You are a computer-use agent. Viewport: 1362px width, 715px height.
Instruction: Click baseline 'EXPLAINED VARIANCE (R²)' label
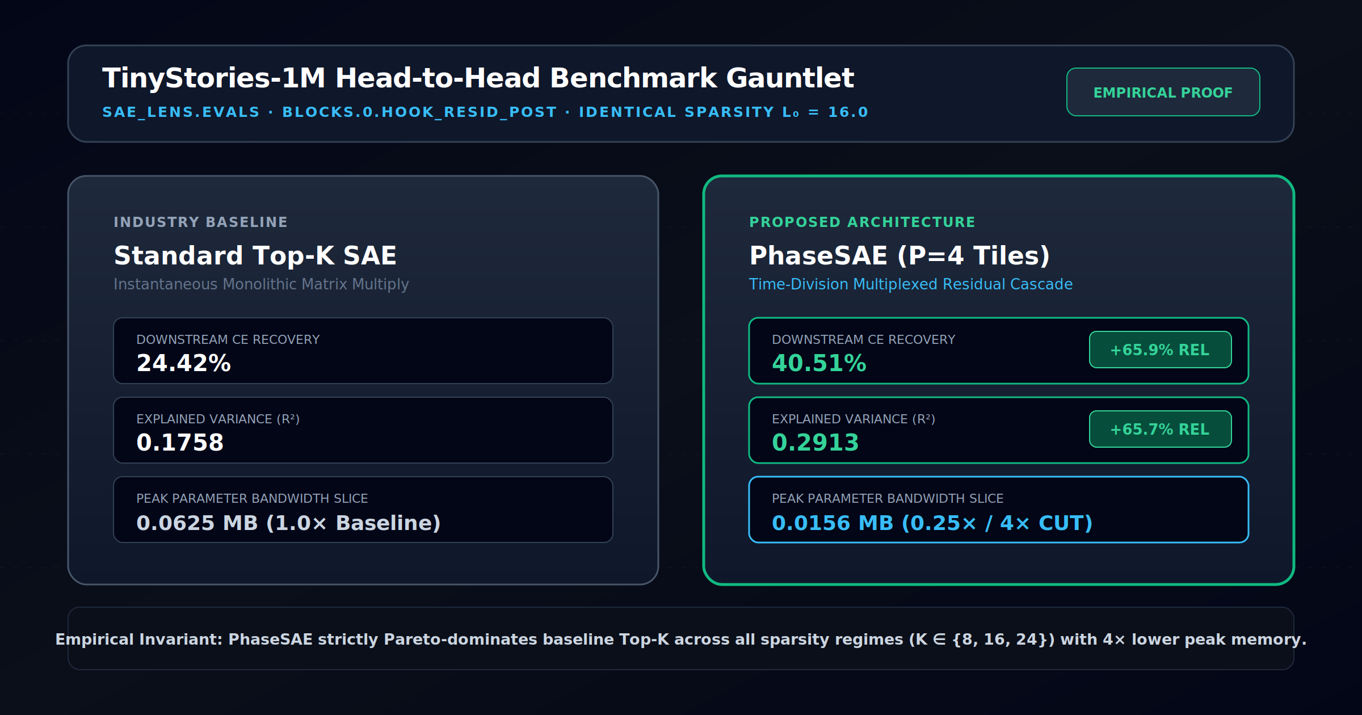click(x=218, y=419)
